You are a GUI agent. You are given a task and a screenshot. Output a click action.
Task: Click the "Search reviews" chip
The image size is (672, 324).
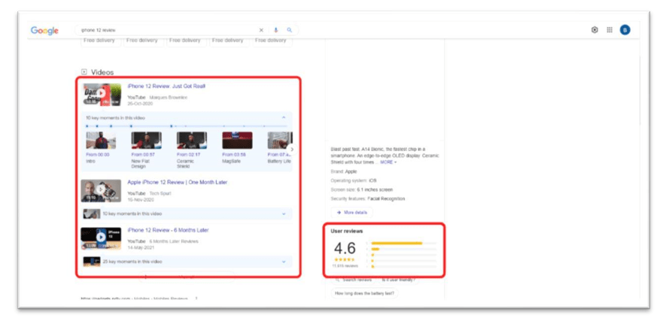[354, 280]
